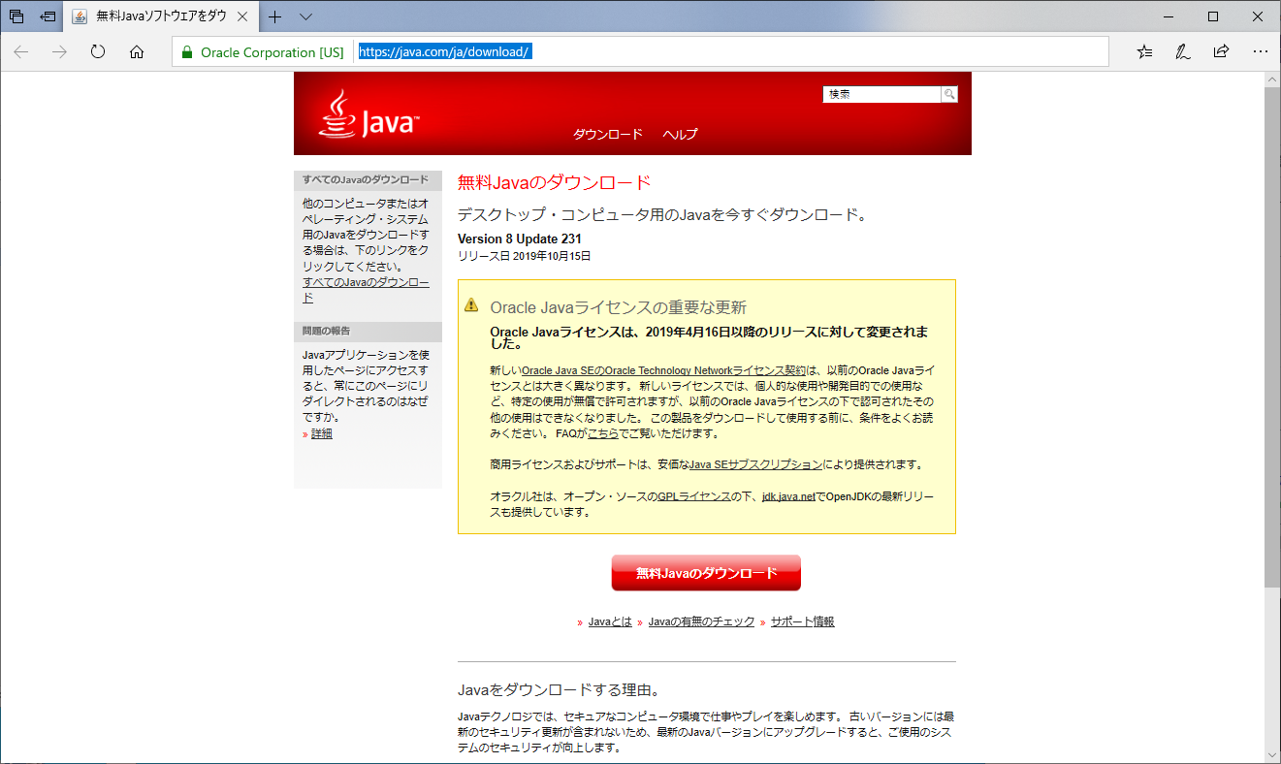1281x764 pixels.
Task: Open the Javaの有無のチェック link
Action: (701, 621)
